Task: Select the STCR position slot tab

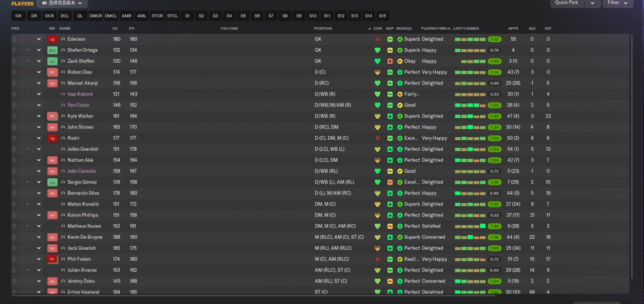Action: pos(157,16)
